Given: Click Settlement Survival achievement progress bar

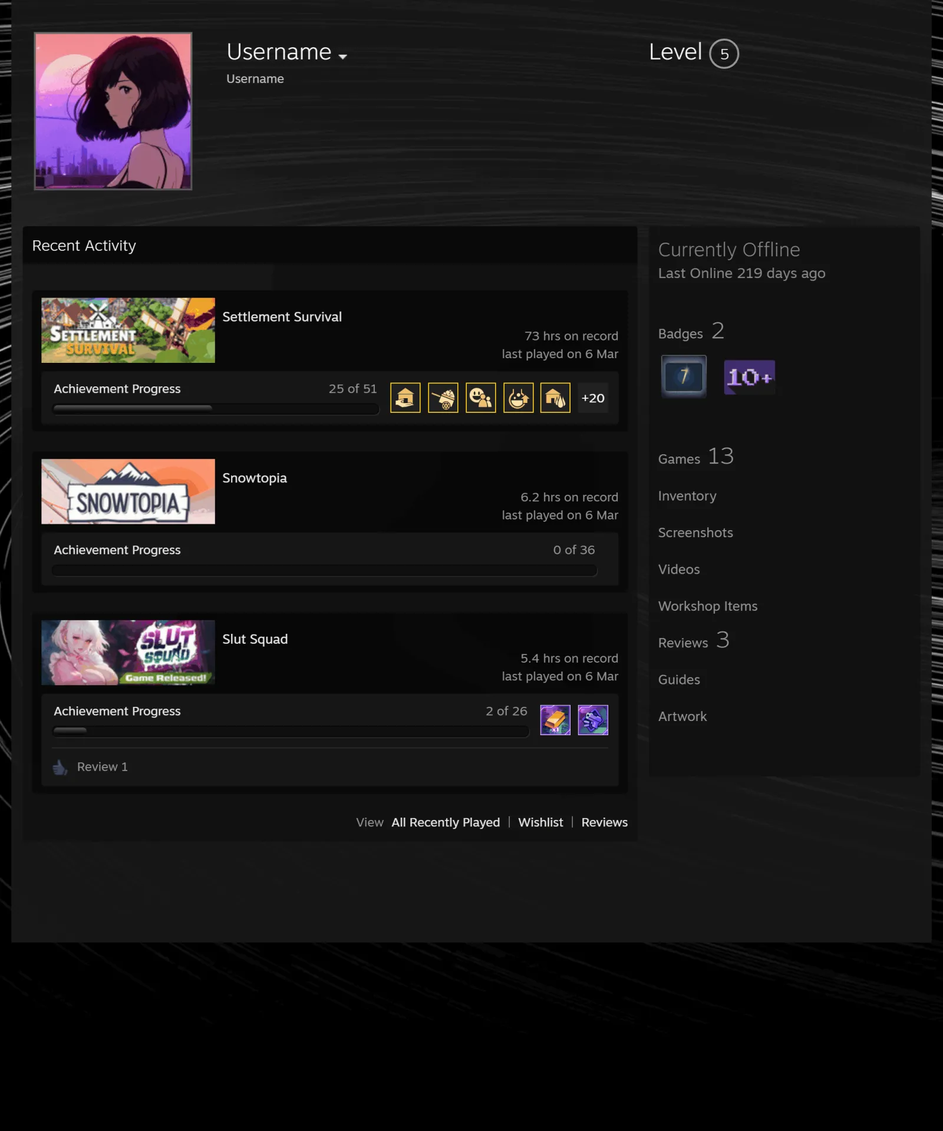Looking at the screenshot, I should (216, 409).
